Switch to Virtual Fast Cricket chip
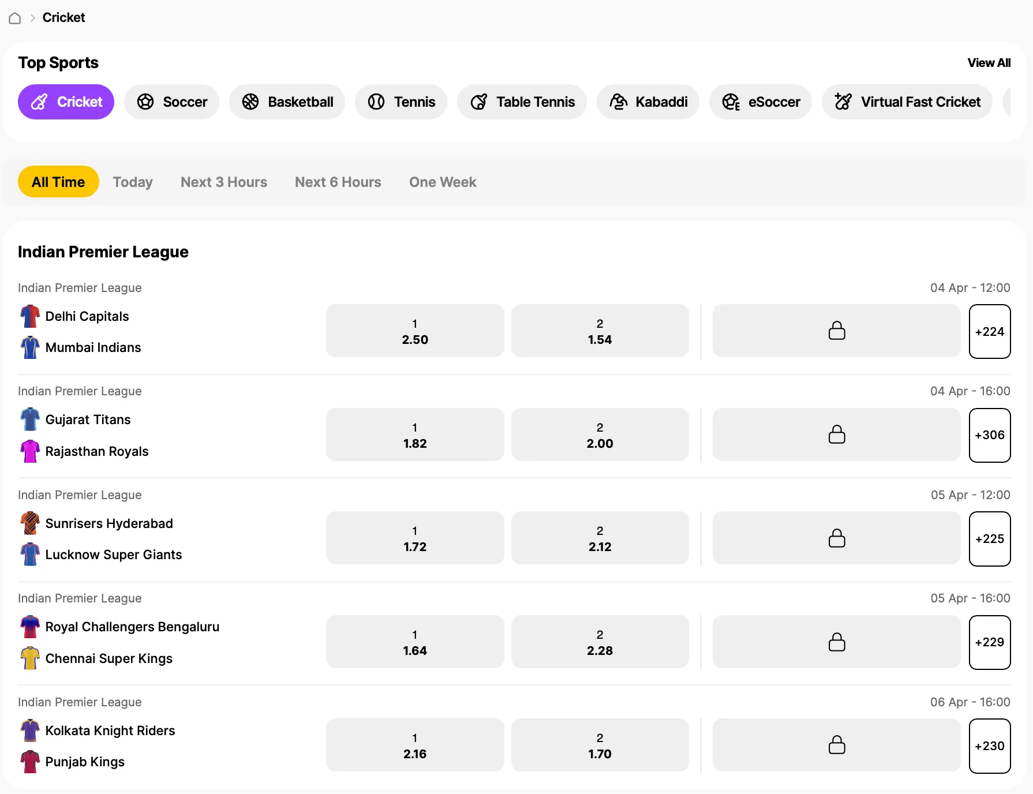The height and width of the screenshot is (794, 1033). point(907,102)
